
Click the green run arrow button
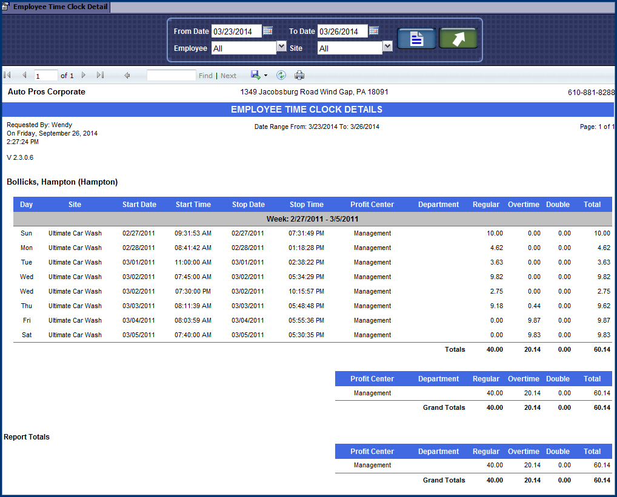[x=458, y=37]
